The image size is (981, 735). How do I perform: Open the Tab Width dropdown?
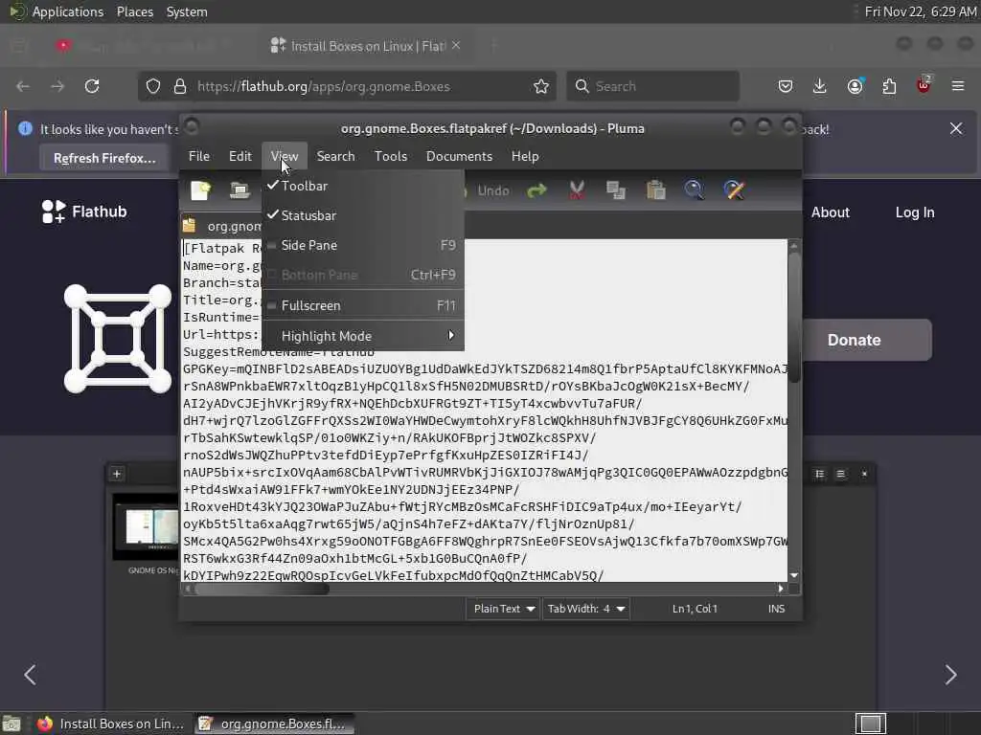586,609
